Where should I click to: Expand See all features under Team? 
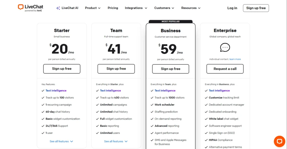pyautogui.click(x=116, y=141)
